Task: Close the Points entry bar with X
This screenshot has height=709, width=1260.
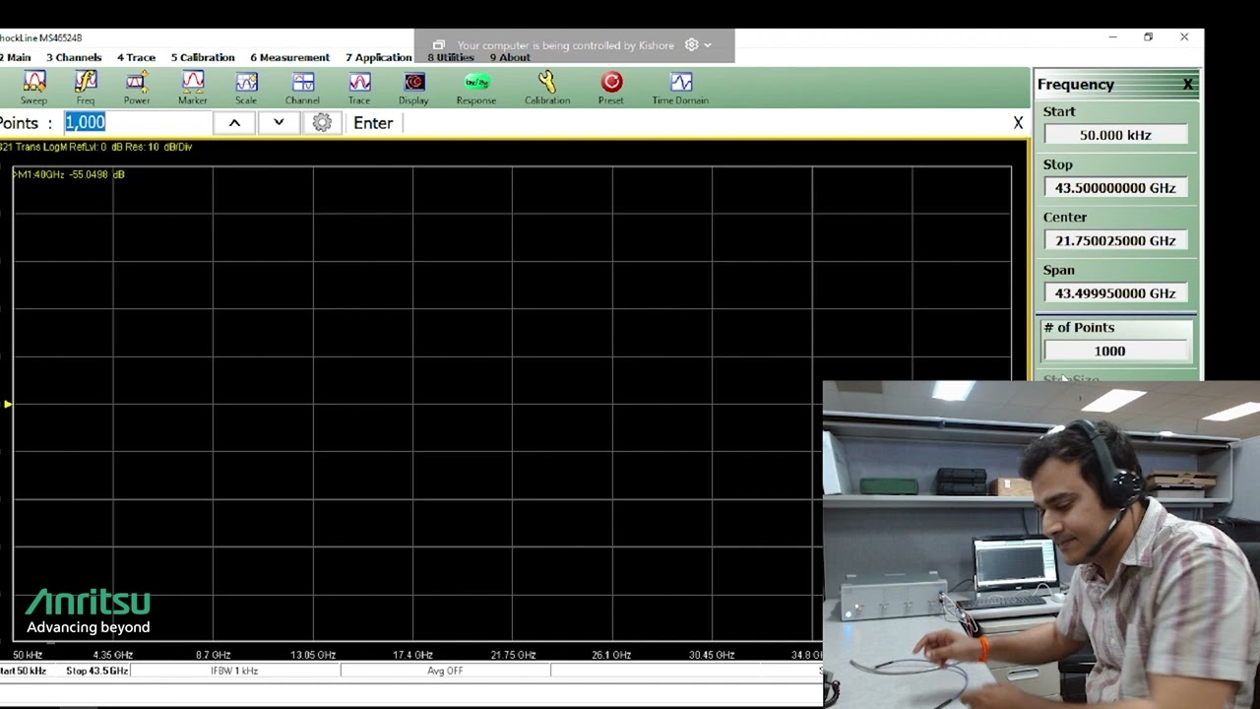Action: [x=1018, y=123]
